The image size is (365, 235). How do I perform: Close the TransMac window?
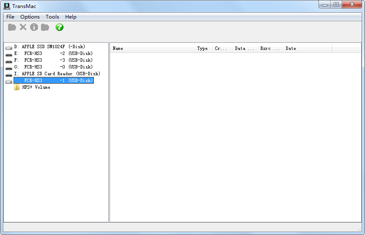pos(352,5)
